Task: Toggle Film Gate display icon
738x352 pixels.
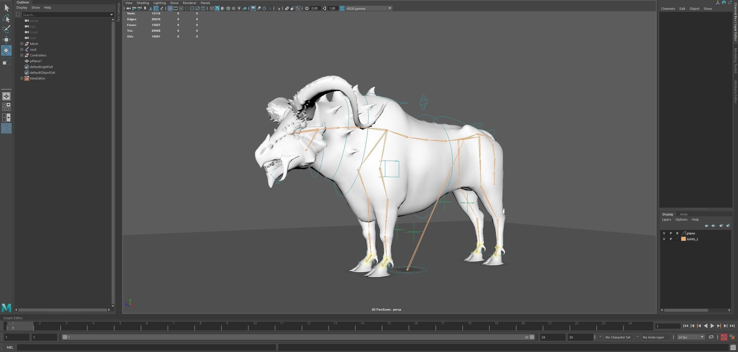Action: tap(176, 8)
